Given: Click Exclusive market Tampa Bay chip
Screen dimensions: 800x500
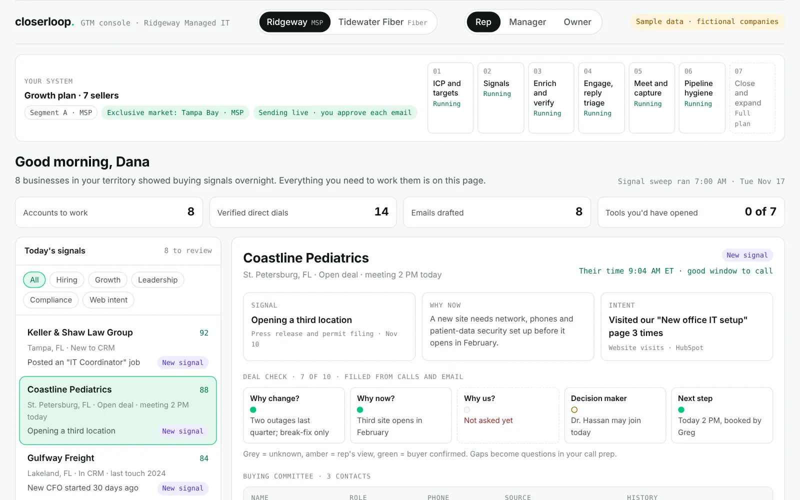Looking at the screenshot, I should [175, 112].
